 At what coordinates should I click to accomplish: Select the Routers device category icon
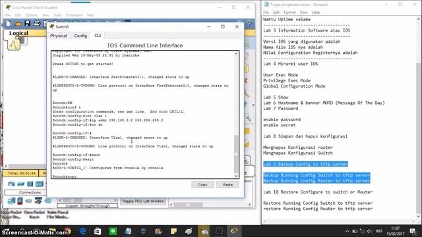click(11, 184)
